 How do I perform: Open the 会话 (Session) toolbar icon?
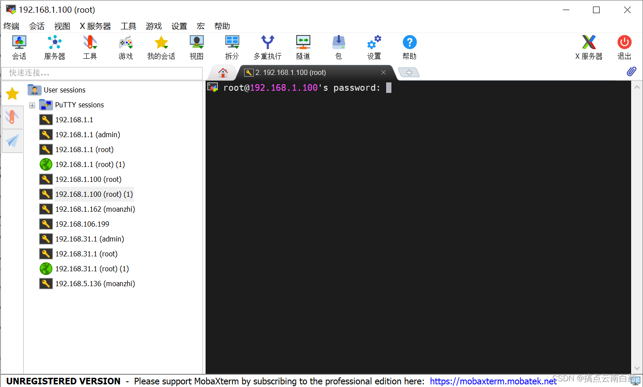(x=19, y=47)
